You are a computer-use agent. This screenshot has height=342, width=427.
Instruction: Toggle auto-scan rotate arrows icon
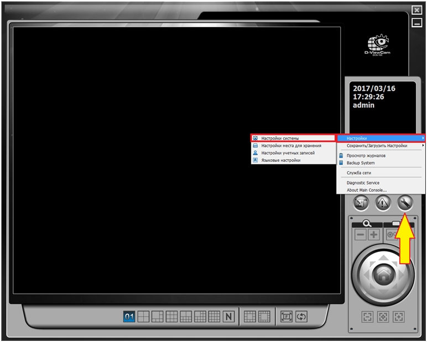tap(301, 317)
